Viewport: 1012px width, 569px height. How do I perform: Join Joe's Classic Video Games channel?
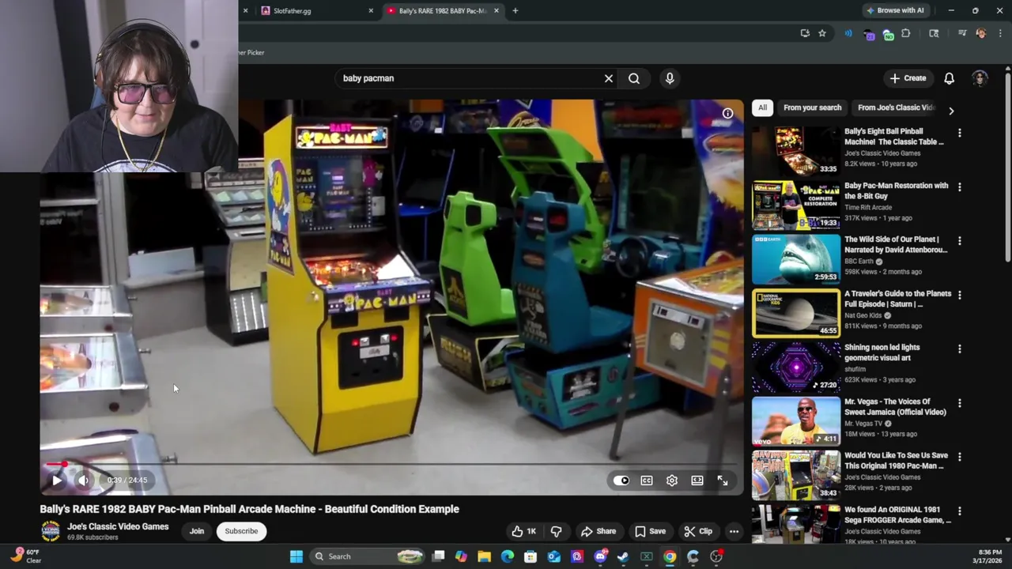(196, 531)
